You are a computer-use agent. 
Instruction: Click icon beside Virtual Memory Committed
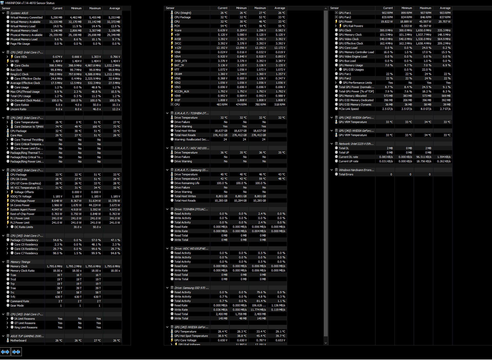(x=8, y=17)
